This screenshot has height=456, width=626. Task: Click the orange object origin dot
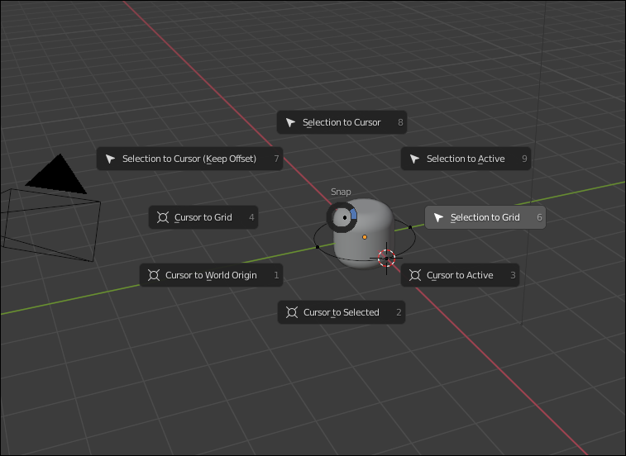point(365,237)
